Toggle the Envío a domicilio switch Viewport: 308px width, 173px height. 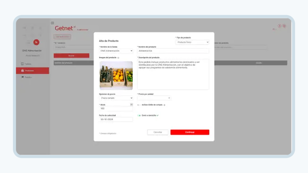point(139,116)
